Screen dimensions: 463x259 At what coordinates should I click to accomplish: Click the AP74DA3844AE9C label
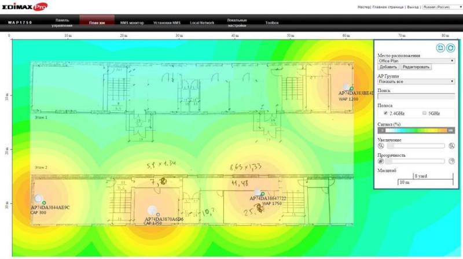50,208
